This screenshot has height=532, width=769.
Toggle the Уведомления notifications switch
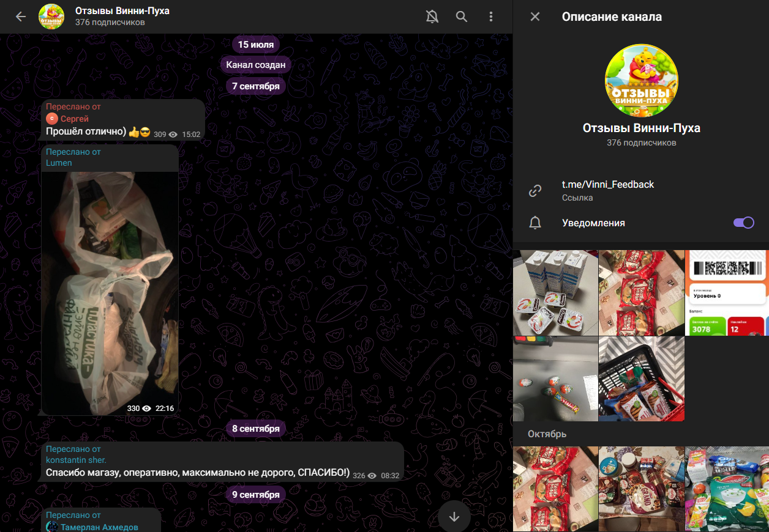pos(743,223)
